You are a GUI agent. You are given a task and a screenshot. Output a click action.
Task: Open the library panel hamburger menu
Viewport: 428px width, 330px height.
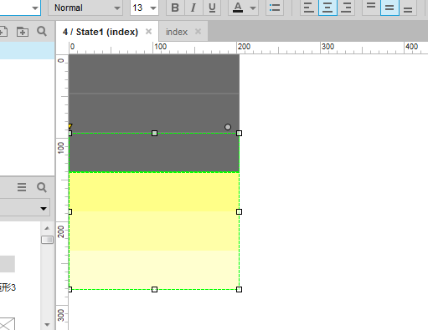[x=22, y=187]
